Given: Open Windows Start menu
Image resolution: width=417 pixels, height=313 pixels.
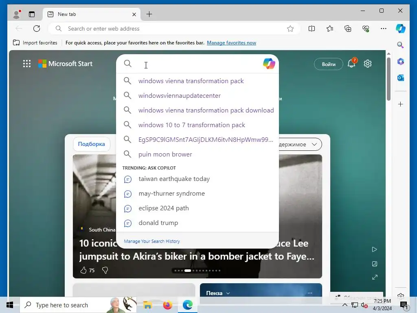Looking at the screenshot, I should [x=10, y=305].
